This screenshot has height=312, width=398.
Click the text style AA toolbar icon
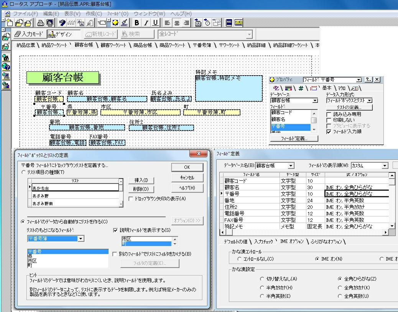(x=81, y=23)
